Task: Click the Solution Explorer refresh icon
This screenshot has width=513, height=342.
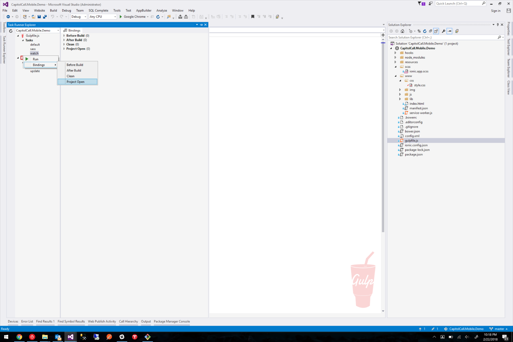Action: 425,31
